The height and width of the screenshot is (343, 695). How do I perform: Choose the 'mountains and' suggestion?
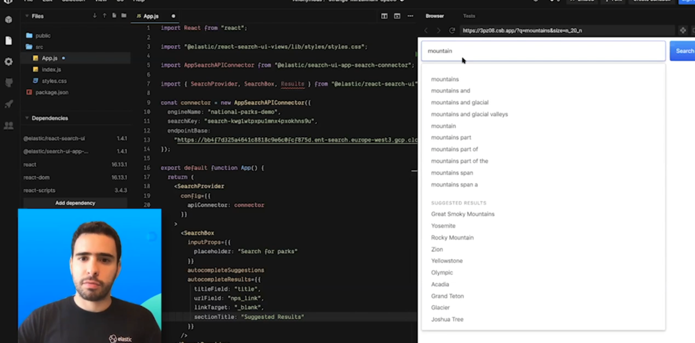pos(451,91)
